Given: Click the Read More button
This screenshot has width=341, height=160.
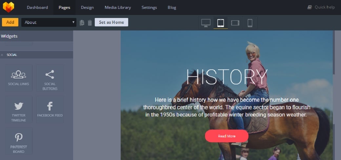Looking at the screenshot, I should pos(227,136).
